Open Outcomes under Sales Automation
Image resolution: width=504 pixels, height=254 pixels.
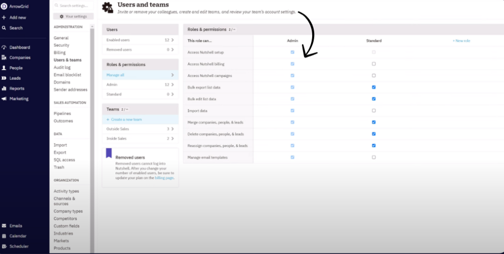(63, 121)
